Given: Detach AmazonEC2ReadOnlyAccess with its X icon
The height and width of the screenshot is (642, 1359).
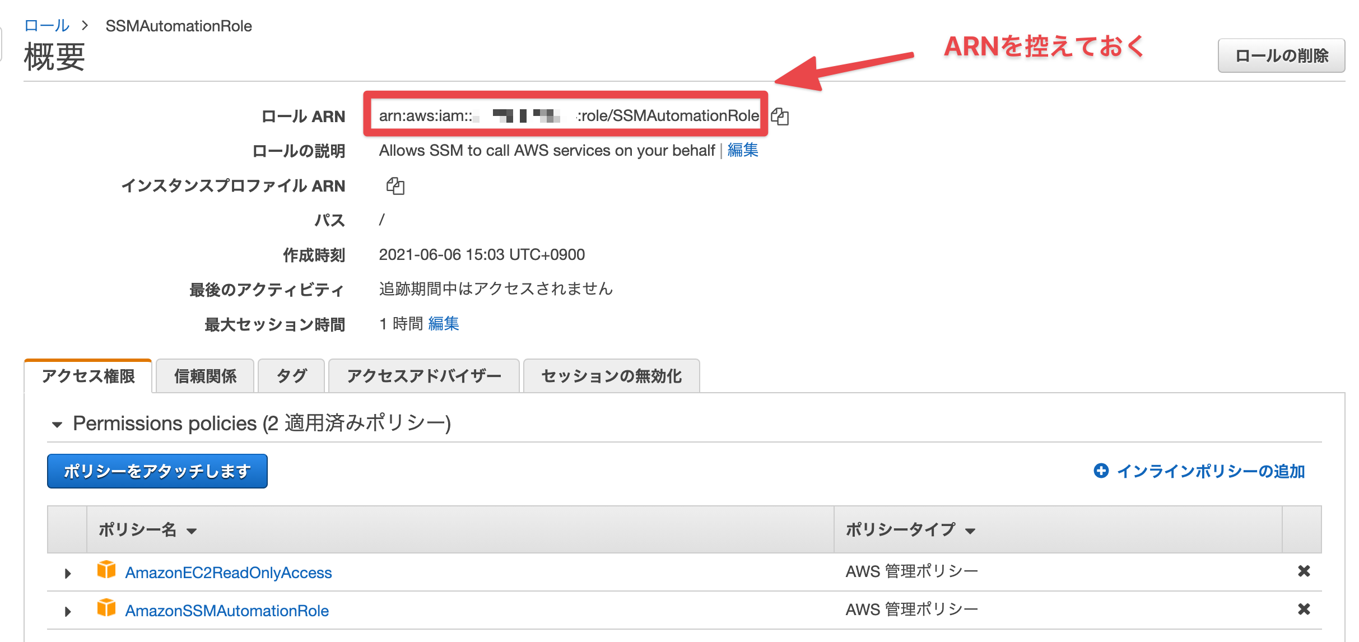Looking at the screenshot, I should point(1304,571).
